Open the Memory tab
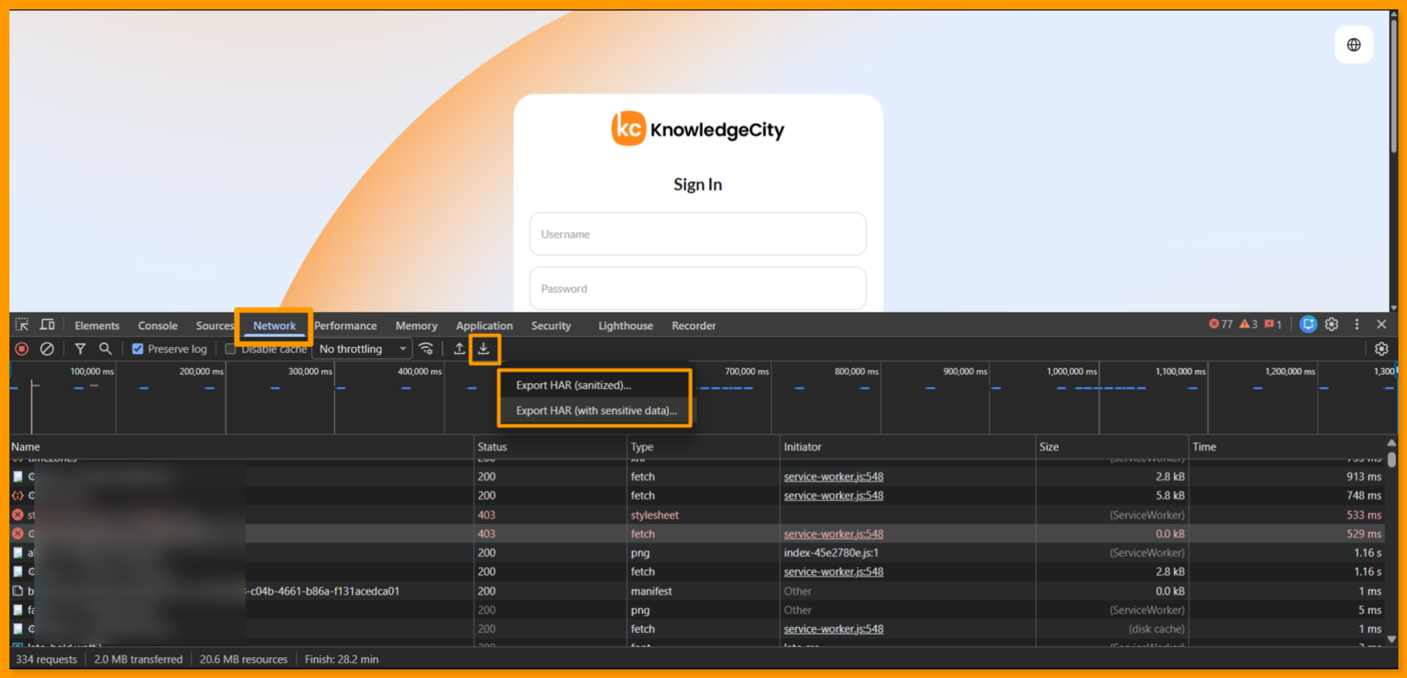The height and width of the screenshot is (678, 1407). [x=416, y=326]
